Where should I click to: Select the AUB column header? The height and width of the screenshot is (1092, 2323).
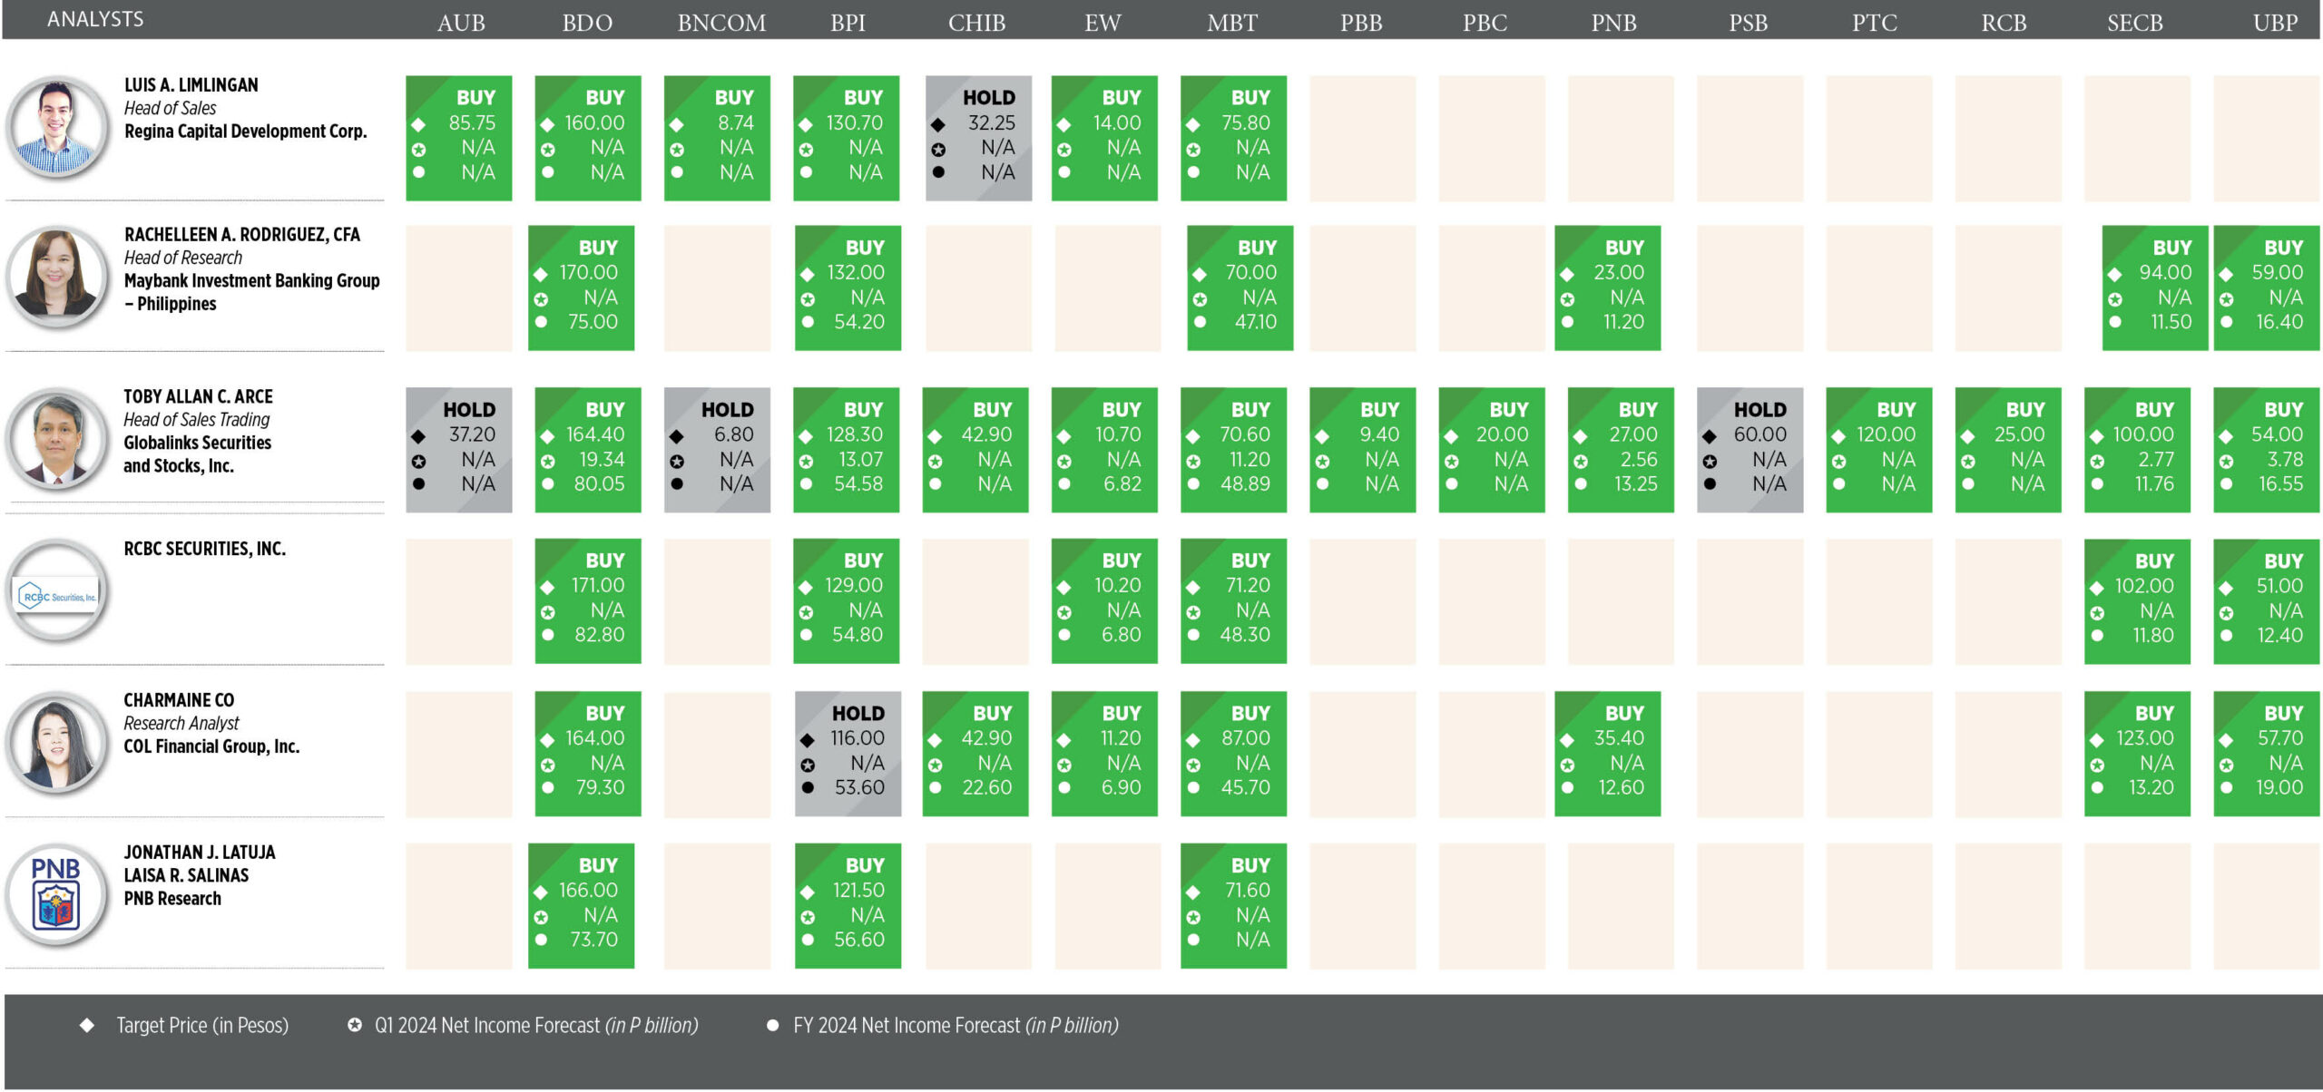[461, 23]
